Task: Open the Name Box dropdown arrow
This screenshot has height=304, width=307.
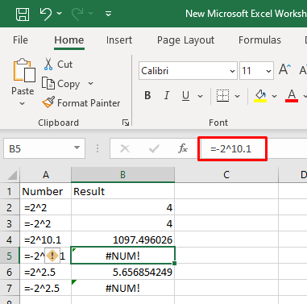Action: [x=77, y=148]
